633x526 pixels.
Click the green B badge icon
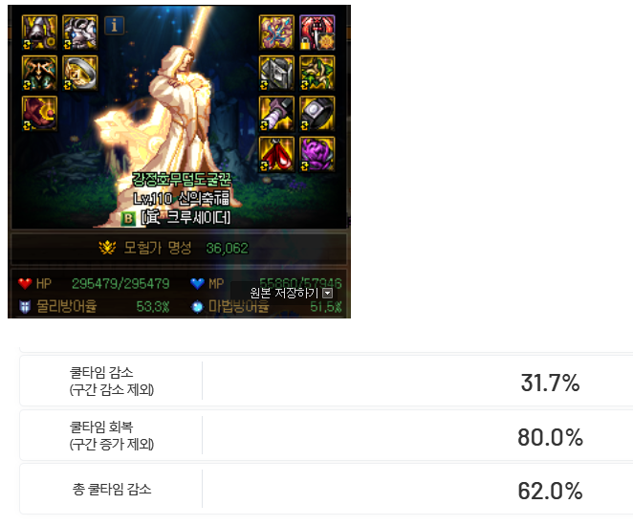click(128, 218)
